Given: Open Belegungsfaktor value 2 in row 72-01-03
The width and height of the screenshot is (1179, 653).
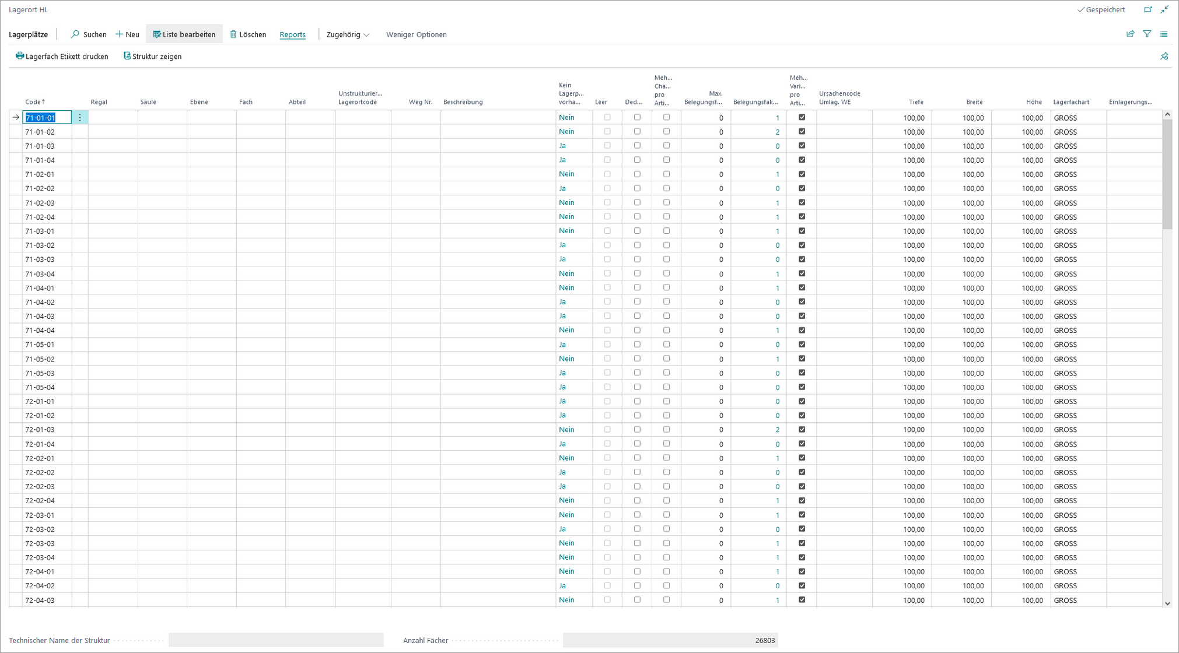Looking at the screenshot, I should pyautogui.click(x=778, y=430).
